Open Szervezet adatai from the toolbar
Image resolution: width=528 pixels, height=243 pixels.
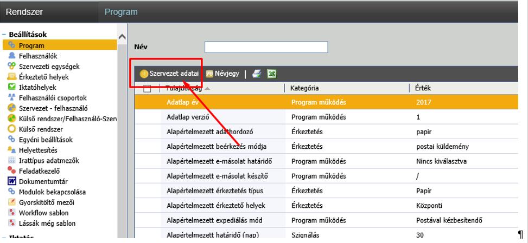[169, 74]
